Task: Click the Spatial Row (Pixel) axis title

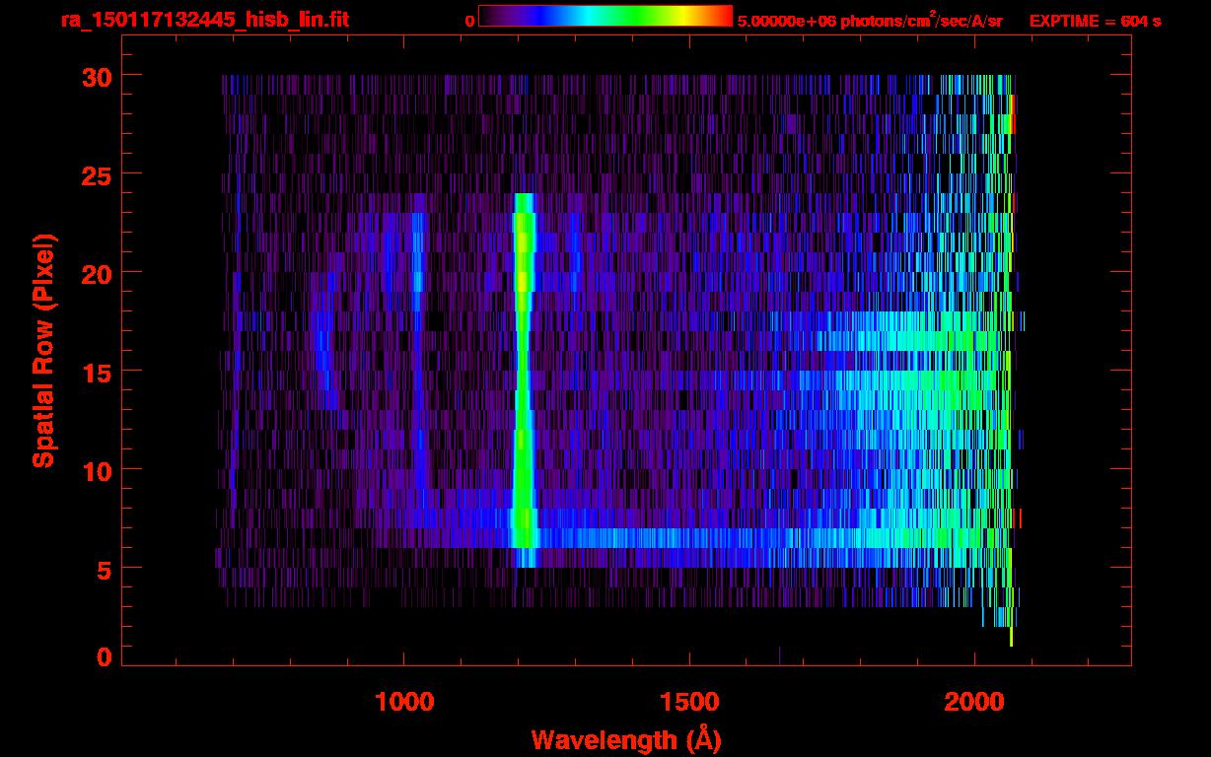Action: tap(43, 350)
